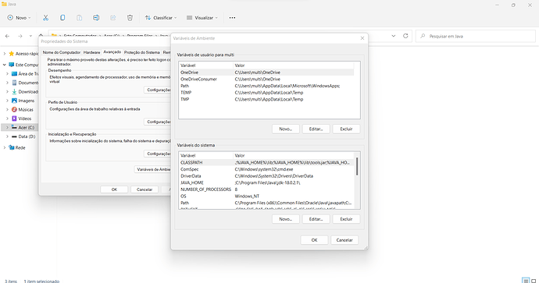
Task: Click the Cut scissors icon in toolbar
Action: coord(45,18)
